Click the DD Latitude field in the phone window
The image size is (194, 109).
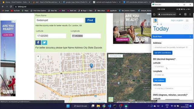(x=172, y=67)
